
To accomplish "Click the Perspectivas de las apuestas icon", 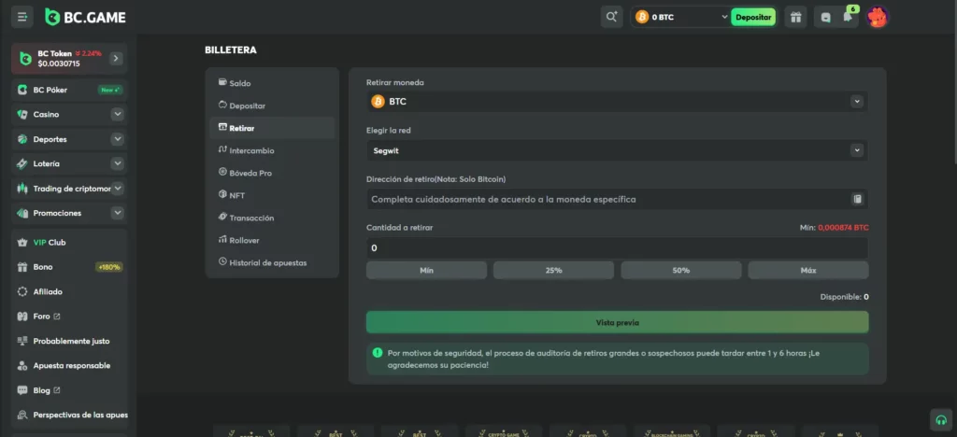I will click(22, 416).
